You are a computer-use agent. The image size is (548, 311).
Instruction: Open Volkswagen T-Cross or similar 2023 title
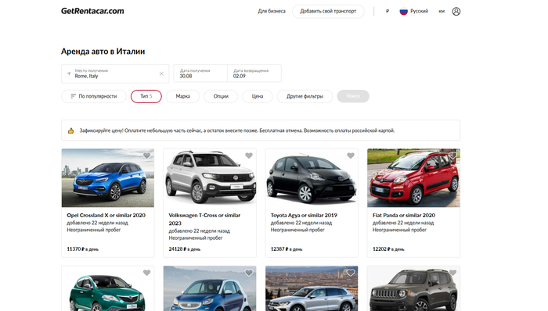tap(204, 219)
